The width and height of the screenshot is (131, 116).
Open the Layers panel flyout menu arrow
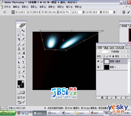(x=129, y=47)
